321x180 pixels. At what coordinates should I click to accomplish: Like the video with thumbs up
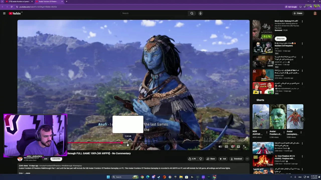pyautogui.click(x=192, y=159)
